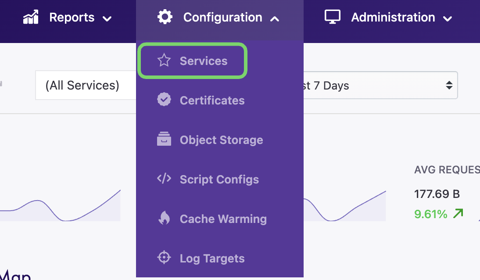
Task: Click the Administration monitor icon
Action: tap(333, 17)
